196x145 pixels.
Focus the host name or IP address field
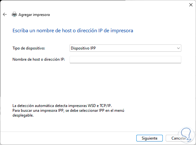125,59
